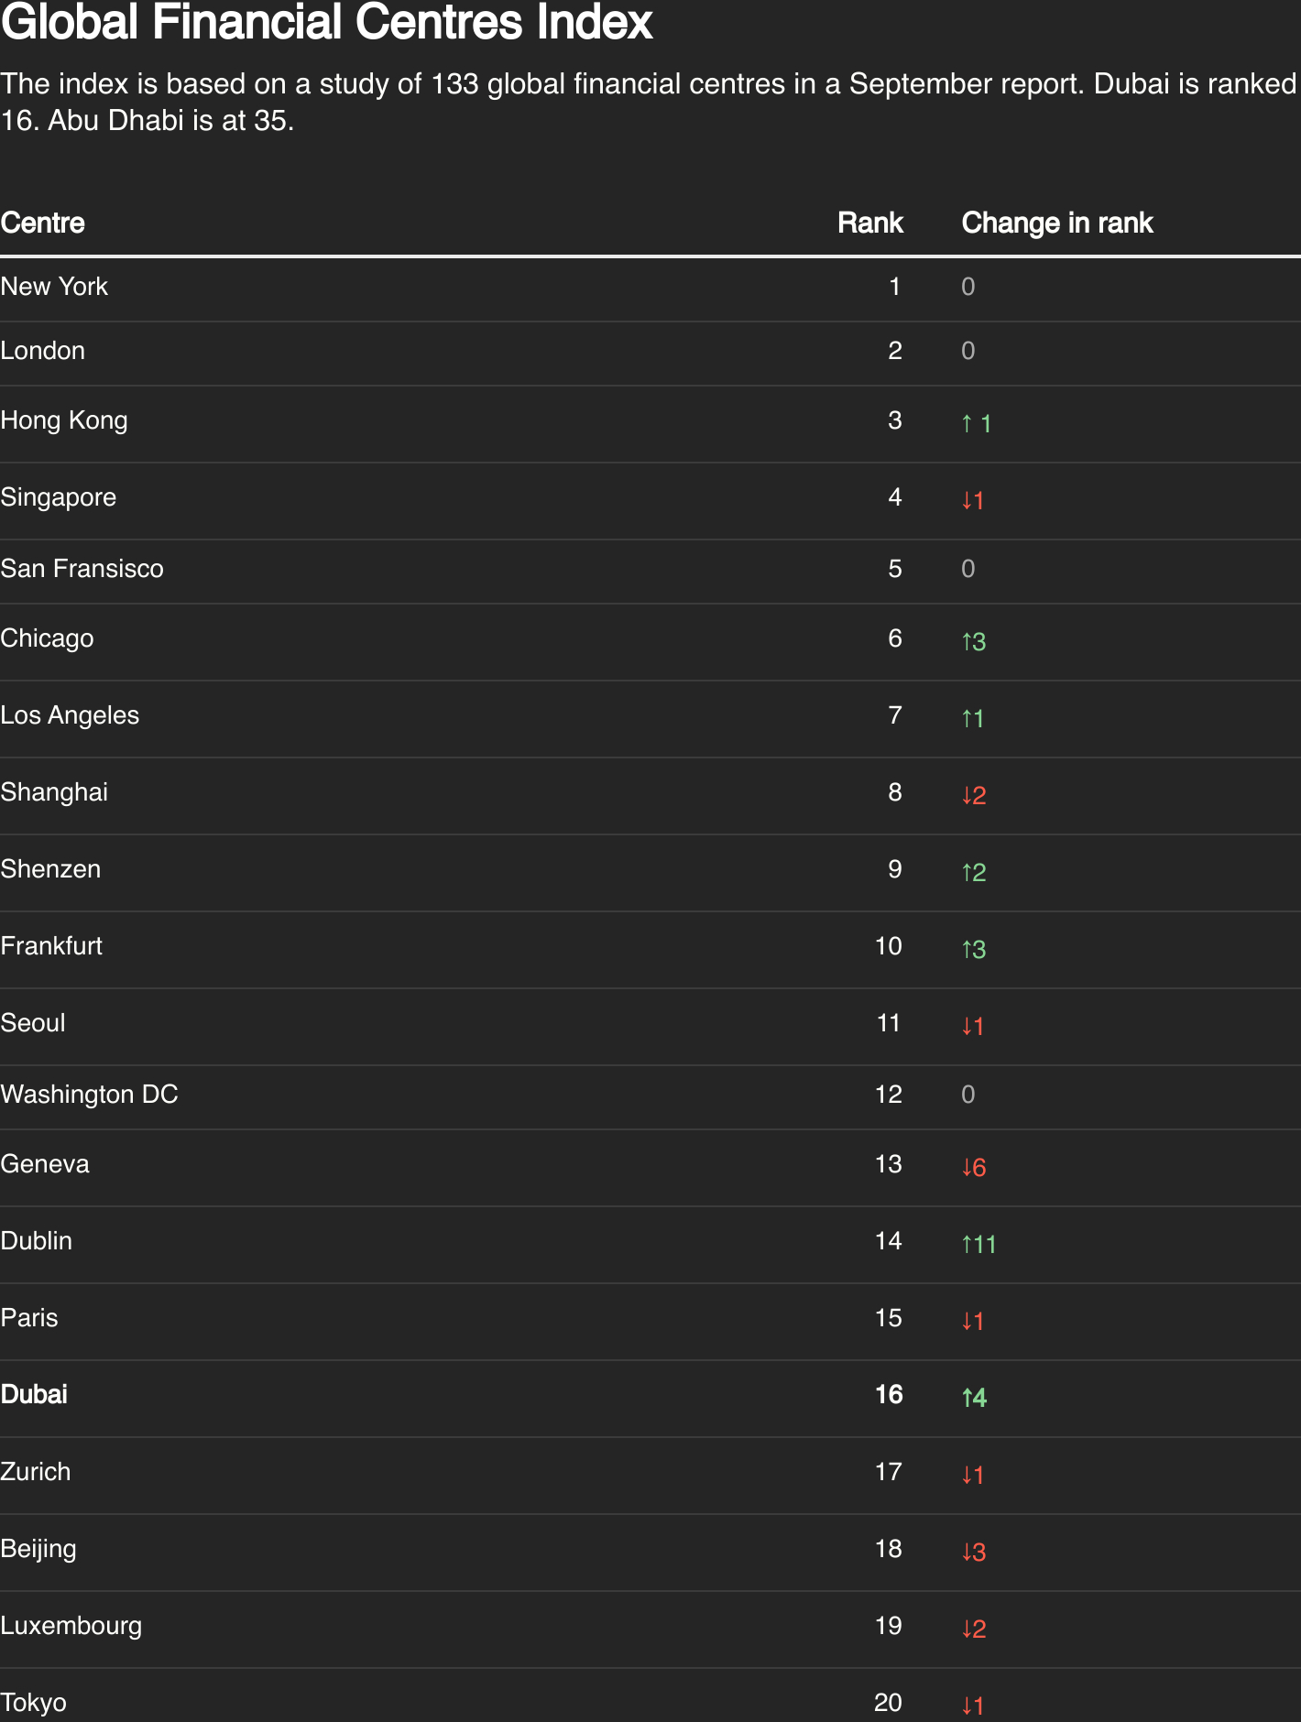Click the Global Financial Centres Index title

coord(326,22)
